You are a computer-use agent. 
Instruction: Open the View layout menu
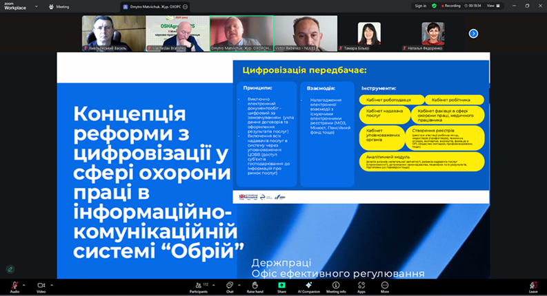(x=493, y=6)
